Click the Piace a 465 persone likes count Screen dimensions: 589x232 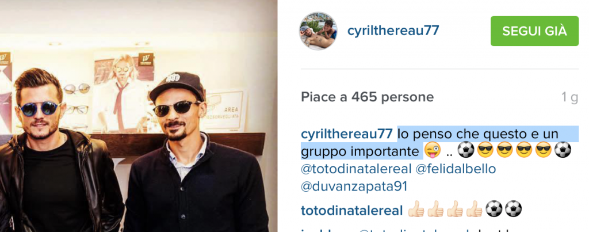point(368,98)
